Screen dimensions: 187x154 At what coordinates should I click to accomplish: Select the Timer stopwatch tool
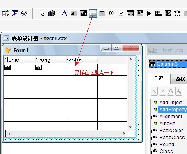point(177,14)
